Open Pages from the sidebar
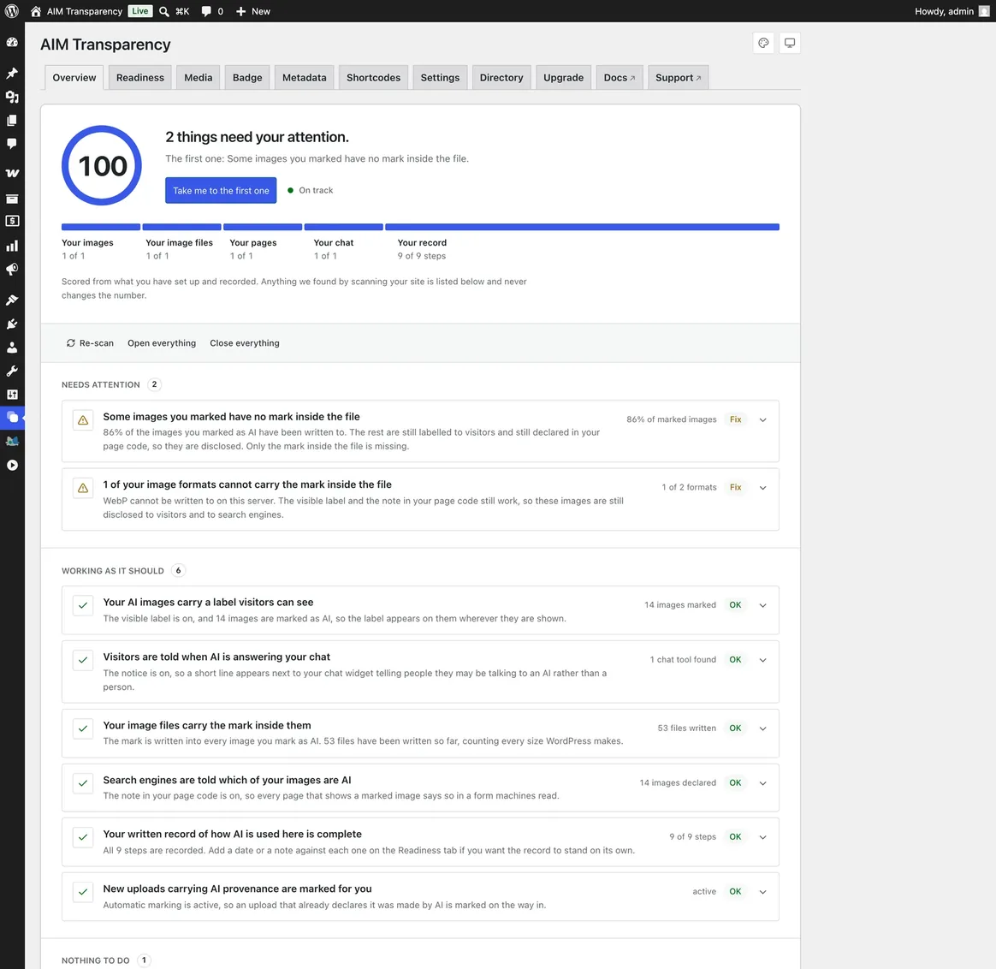996x969 pixels. (x=12, y=120)
